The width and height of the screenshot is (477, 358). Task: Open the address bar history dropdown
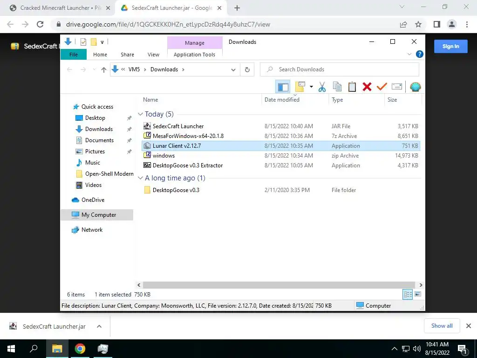click(x=233, y=70)
